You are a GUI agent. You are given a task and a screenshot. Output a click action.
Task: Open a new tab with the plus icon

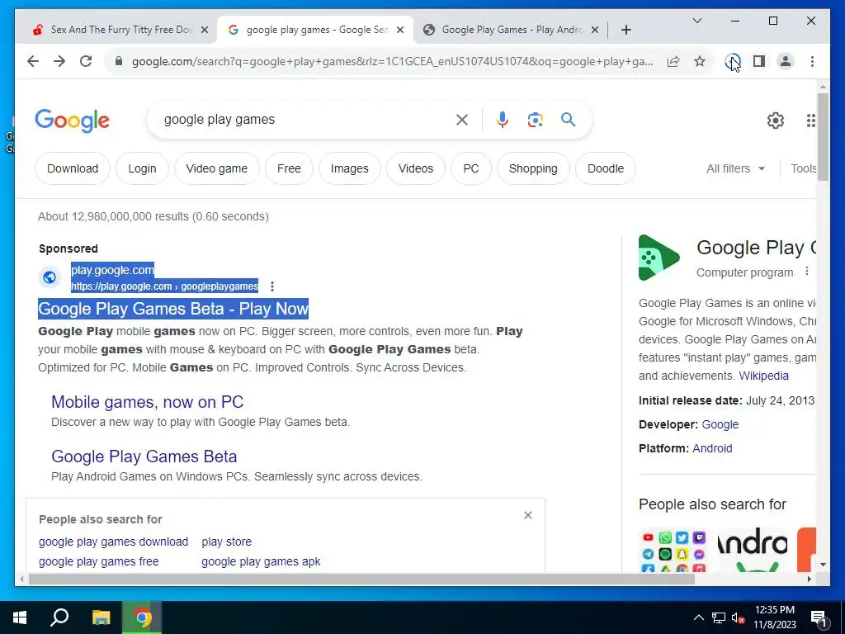point(626,30)
